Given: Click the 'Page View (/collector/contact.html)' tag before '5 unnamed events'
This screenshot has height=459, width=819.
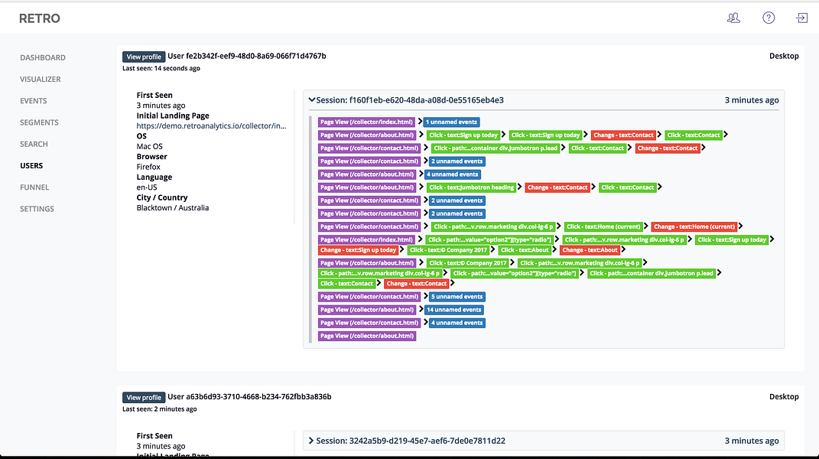Looking at the screenshot, I should pos(369,296).
